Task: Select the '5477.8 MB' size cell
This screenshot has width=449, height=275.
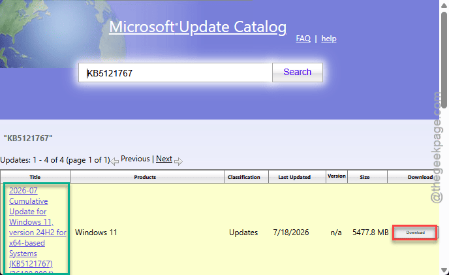Action: coord(370,233)
